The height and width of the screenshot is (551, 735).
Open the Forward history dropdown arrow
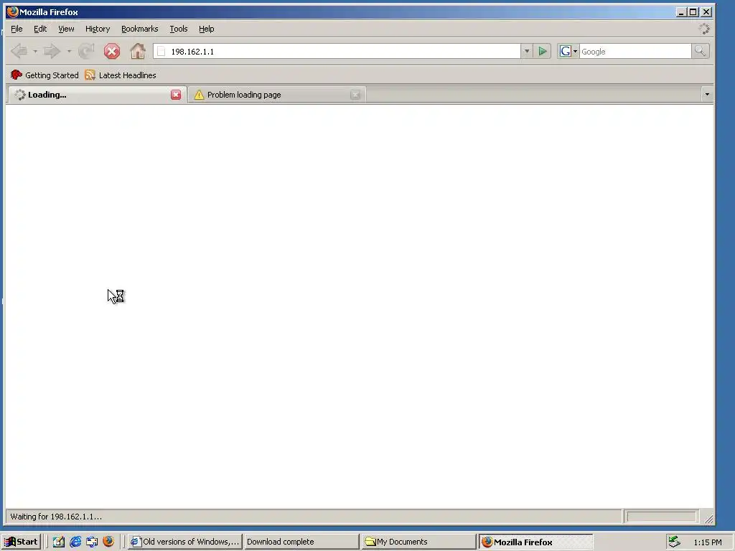point(69,51)
